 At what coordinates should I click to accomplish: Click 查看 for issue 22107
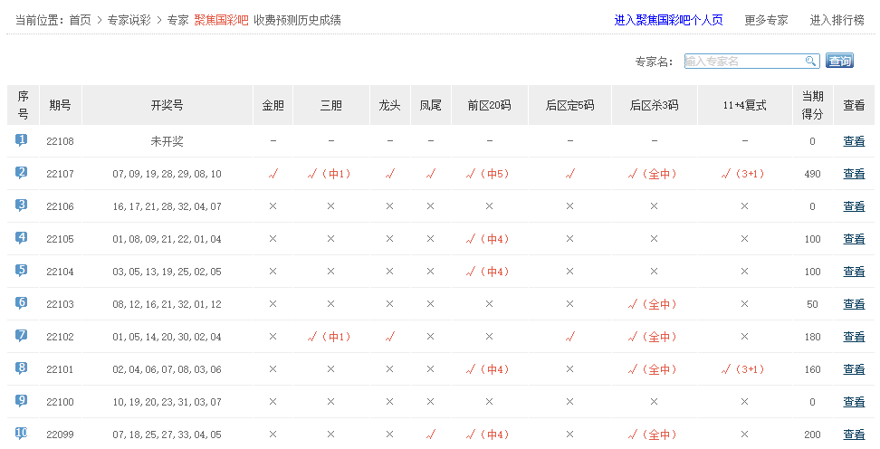coord(854,174)
